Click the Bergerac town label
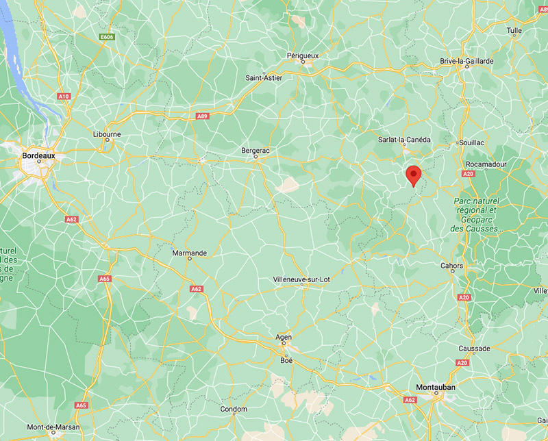 coord(256,150)
